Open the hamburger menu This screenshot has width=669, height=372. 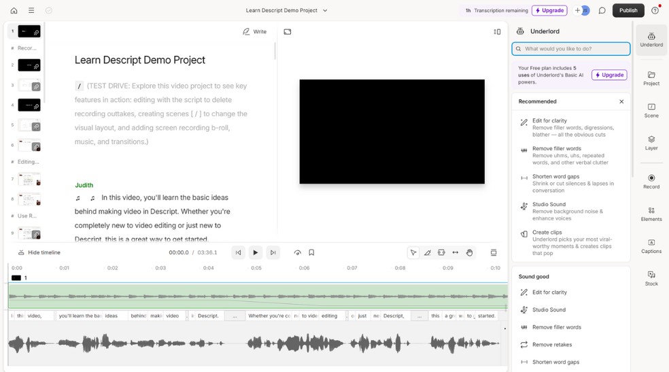(31, 10)
